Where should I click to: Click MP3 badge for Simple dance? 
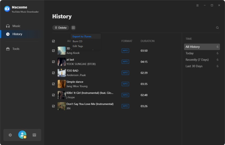[x=125, y=84]
